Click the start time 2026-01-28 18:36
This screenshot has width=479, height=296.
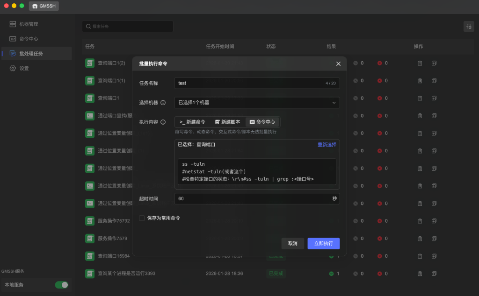point(224,274)
